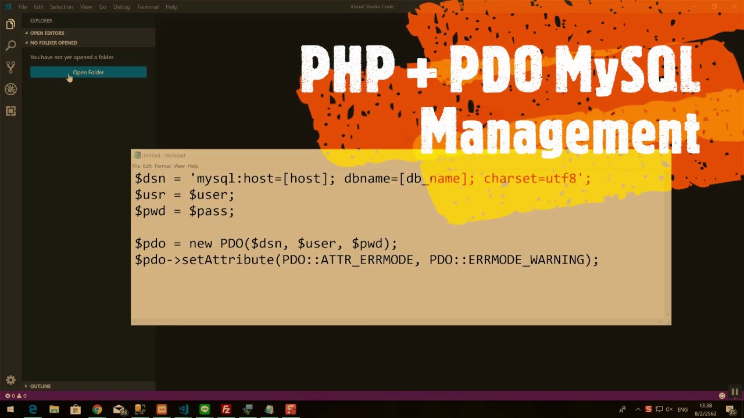Open the green LINE app in taskbar
The height and width of the screenshot is (418, 744).
[x=205, y=409]
